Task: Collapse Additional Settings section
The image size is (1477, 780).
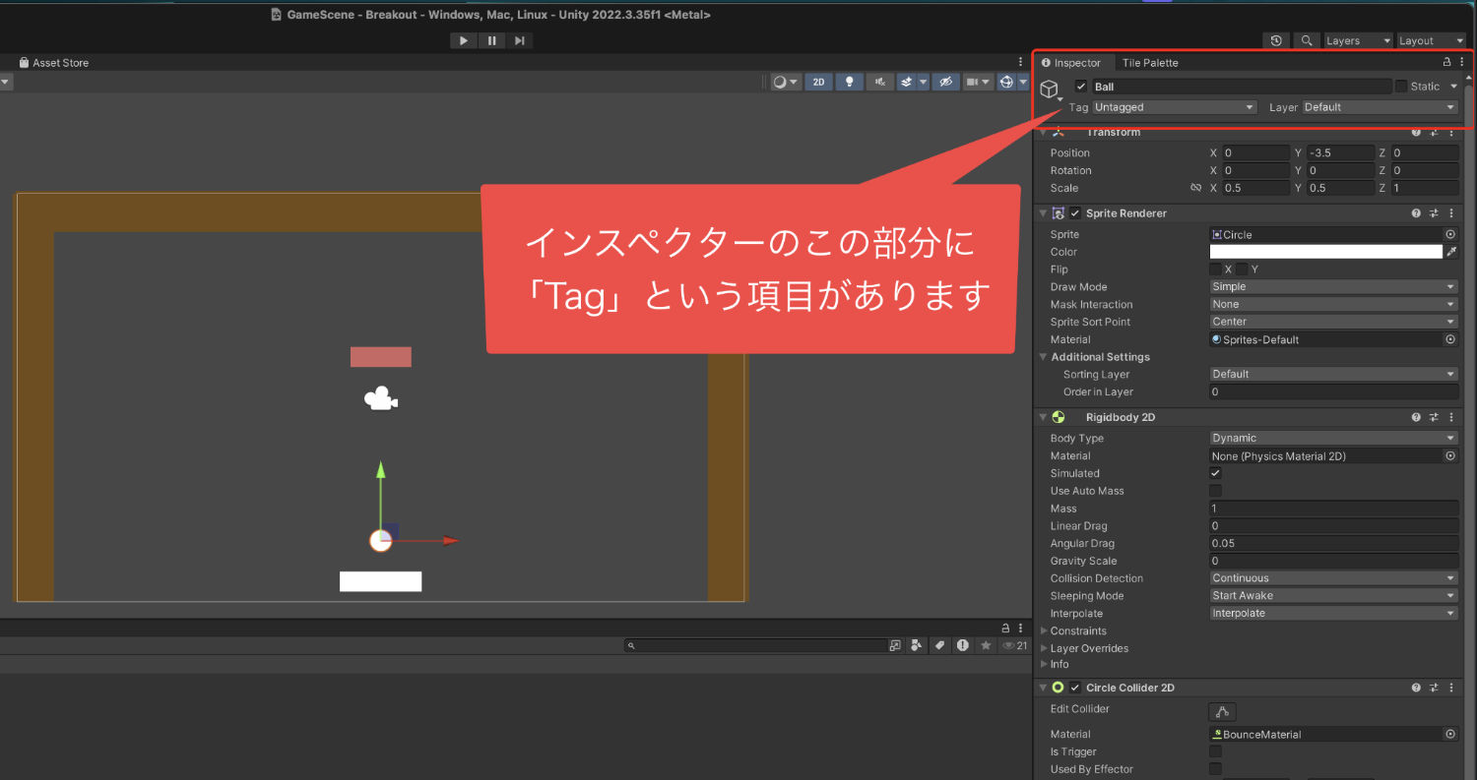Action: click(x=1044, y=357)
